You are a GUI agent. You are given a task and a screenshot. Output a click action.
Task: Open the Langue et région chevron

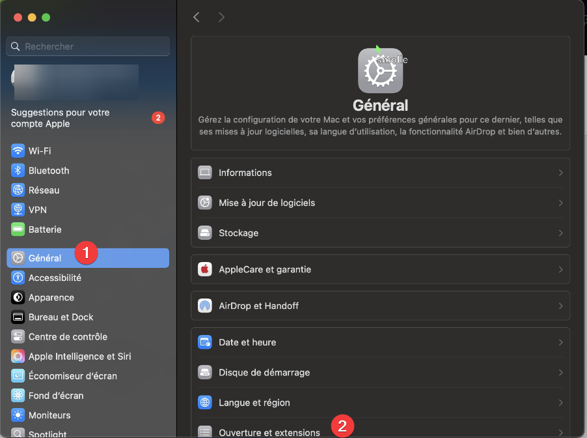pos(560,402)
